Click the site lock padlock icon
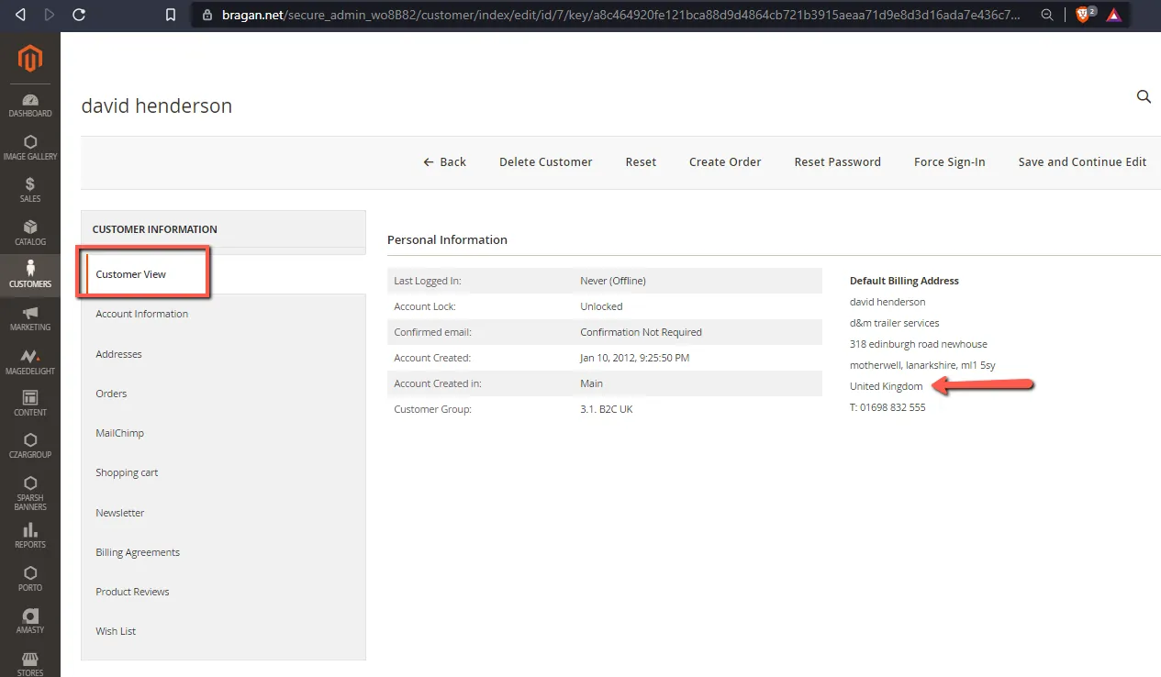Screen dimensions: 1161x677 point(207,15)
